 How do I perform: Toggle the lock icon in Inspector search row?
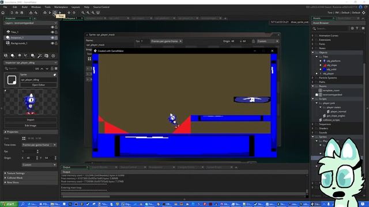[x=52, y=68]
